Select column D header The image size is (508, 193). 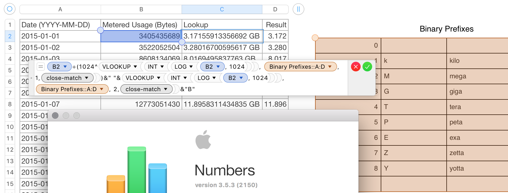(x=275, y=9)
